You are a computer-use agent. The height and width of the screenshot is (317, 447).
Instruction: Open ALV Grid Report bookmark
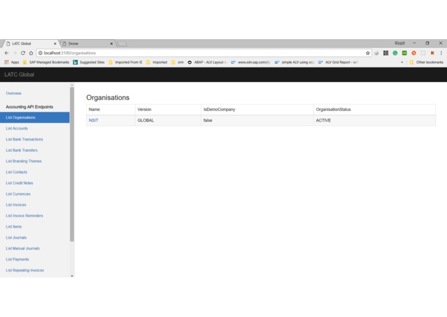click(338, 62)
